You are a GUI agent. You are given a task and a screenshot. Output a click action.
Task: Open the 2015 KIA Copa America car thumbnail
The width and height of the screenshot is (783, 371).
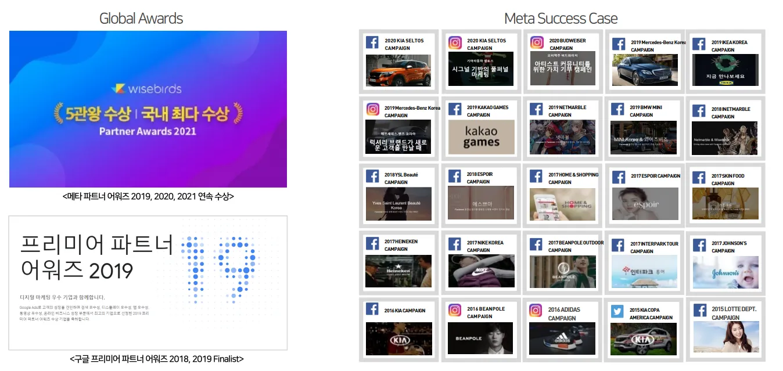click(644, 339)
